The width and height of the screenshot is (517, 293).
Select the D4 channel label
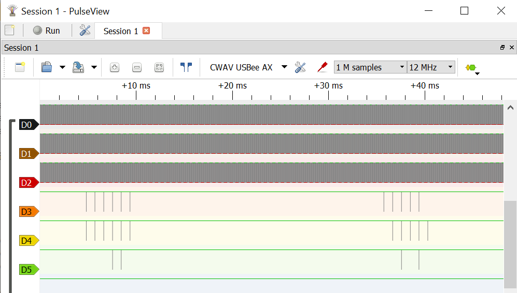tap(29, 241)
